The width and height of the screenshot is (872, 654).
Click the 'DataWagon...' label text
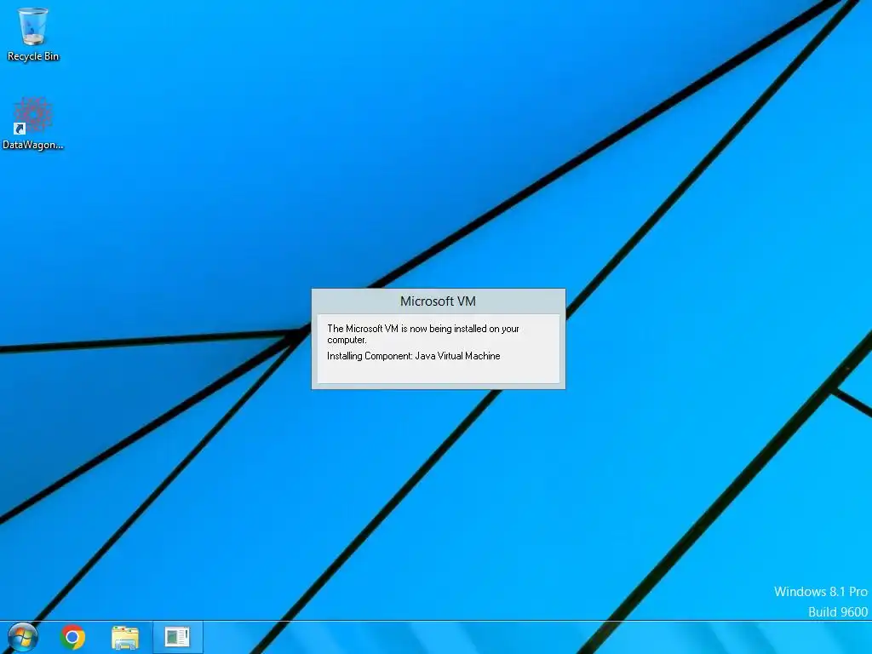click(33, 145)
